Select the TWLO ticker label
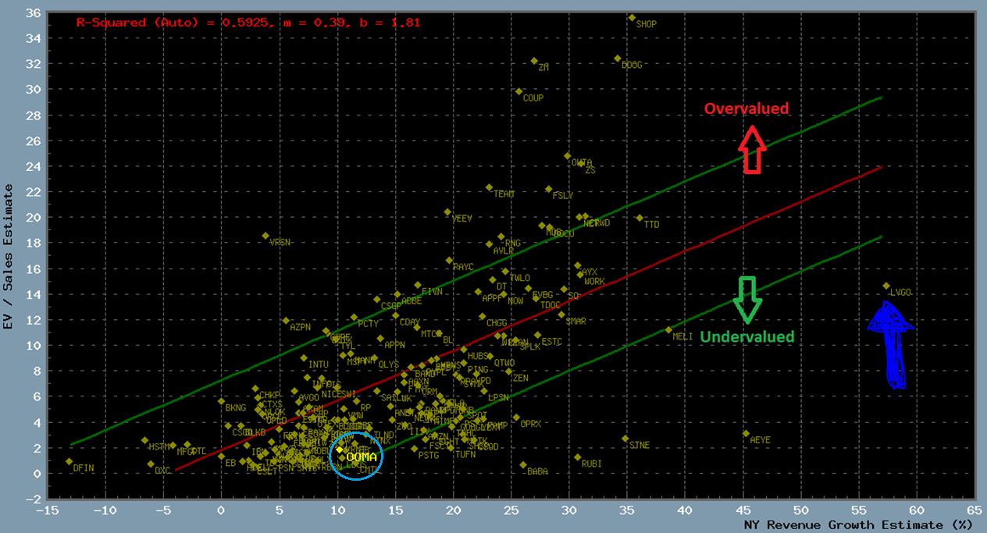 (x=519, y=279)
